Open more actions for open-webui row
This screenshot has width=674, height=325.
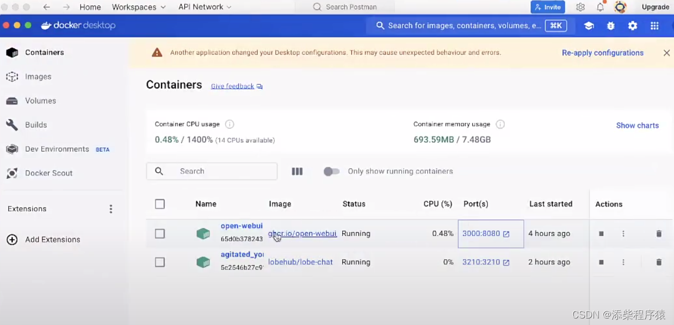pos(623,234)
